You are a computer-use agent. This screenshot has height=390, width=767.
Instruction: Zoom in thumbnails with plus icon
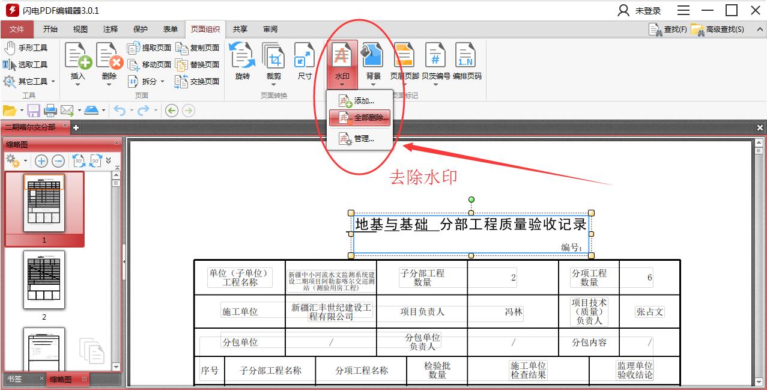point(41,161)
